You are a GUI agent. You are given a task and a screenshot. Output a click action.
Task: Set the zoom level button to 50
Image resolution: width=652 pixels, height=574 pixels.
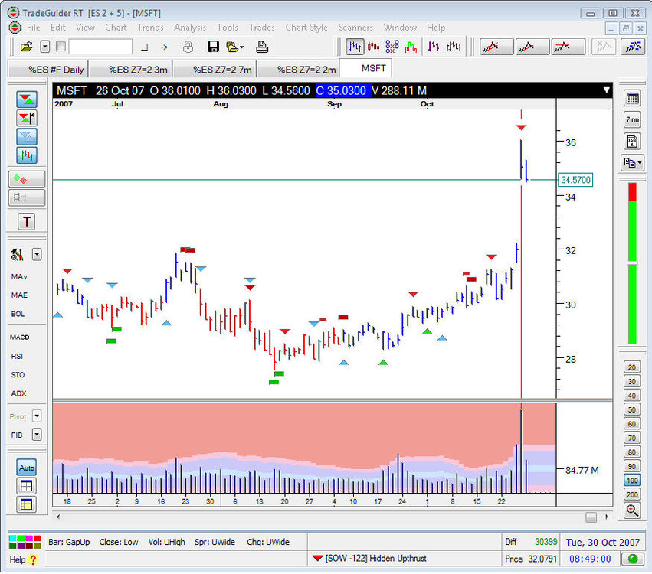[632, 409]
